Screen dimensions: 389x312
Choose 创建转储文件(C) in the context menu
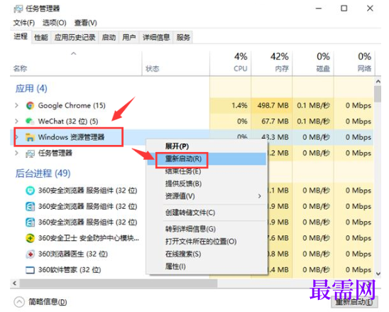pos(207,213)
